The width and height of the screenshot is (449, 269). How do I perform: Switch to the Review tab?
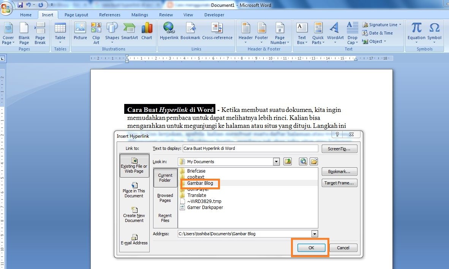coord(166,15)
